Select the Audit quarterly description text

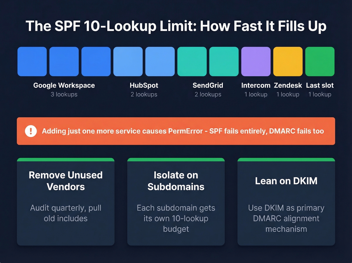66,213
